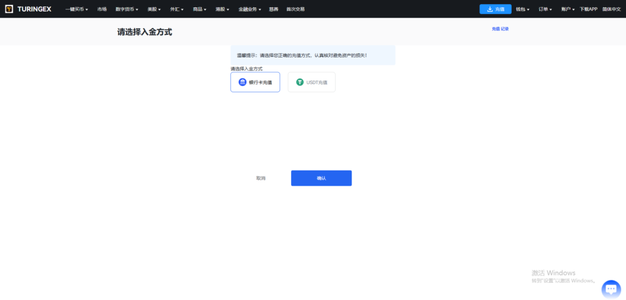Go to 首次交易 in the navigation
This screenshot has width=626, height=300.
(x=295, y=9)
